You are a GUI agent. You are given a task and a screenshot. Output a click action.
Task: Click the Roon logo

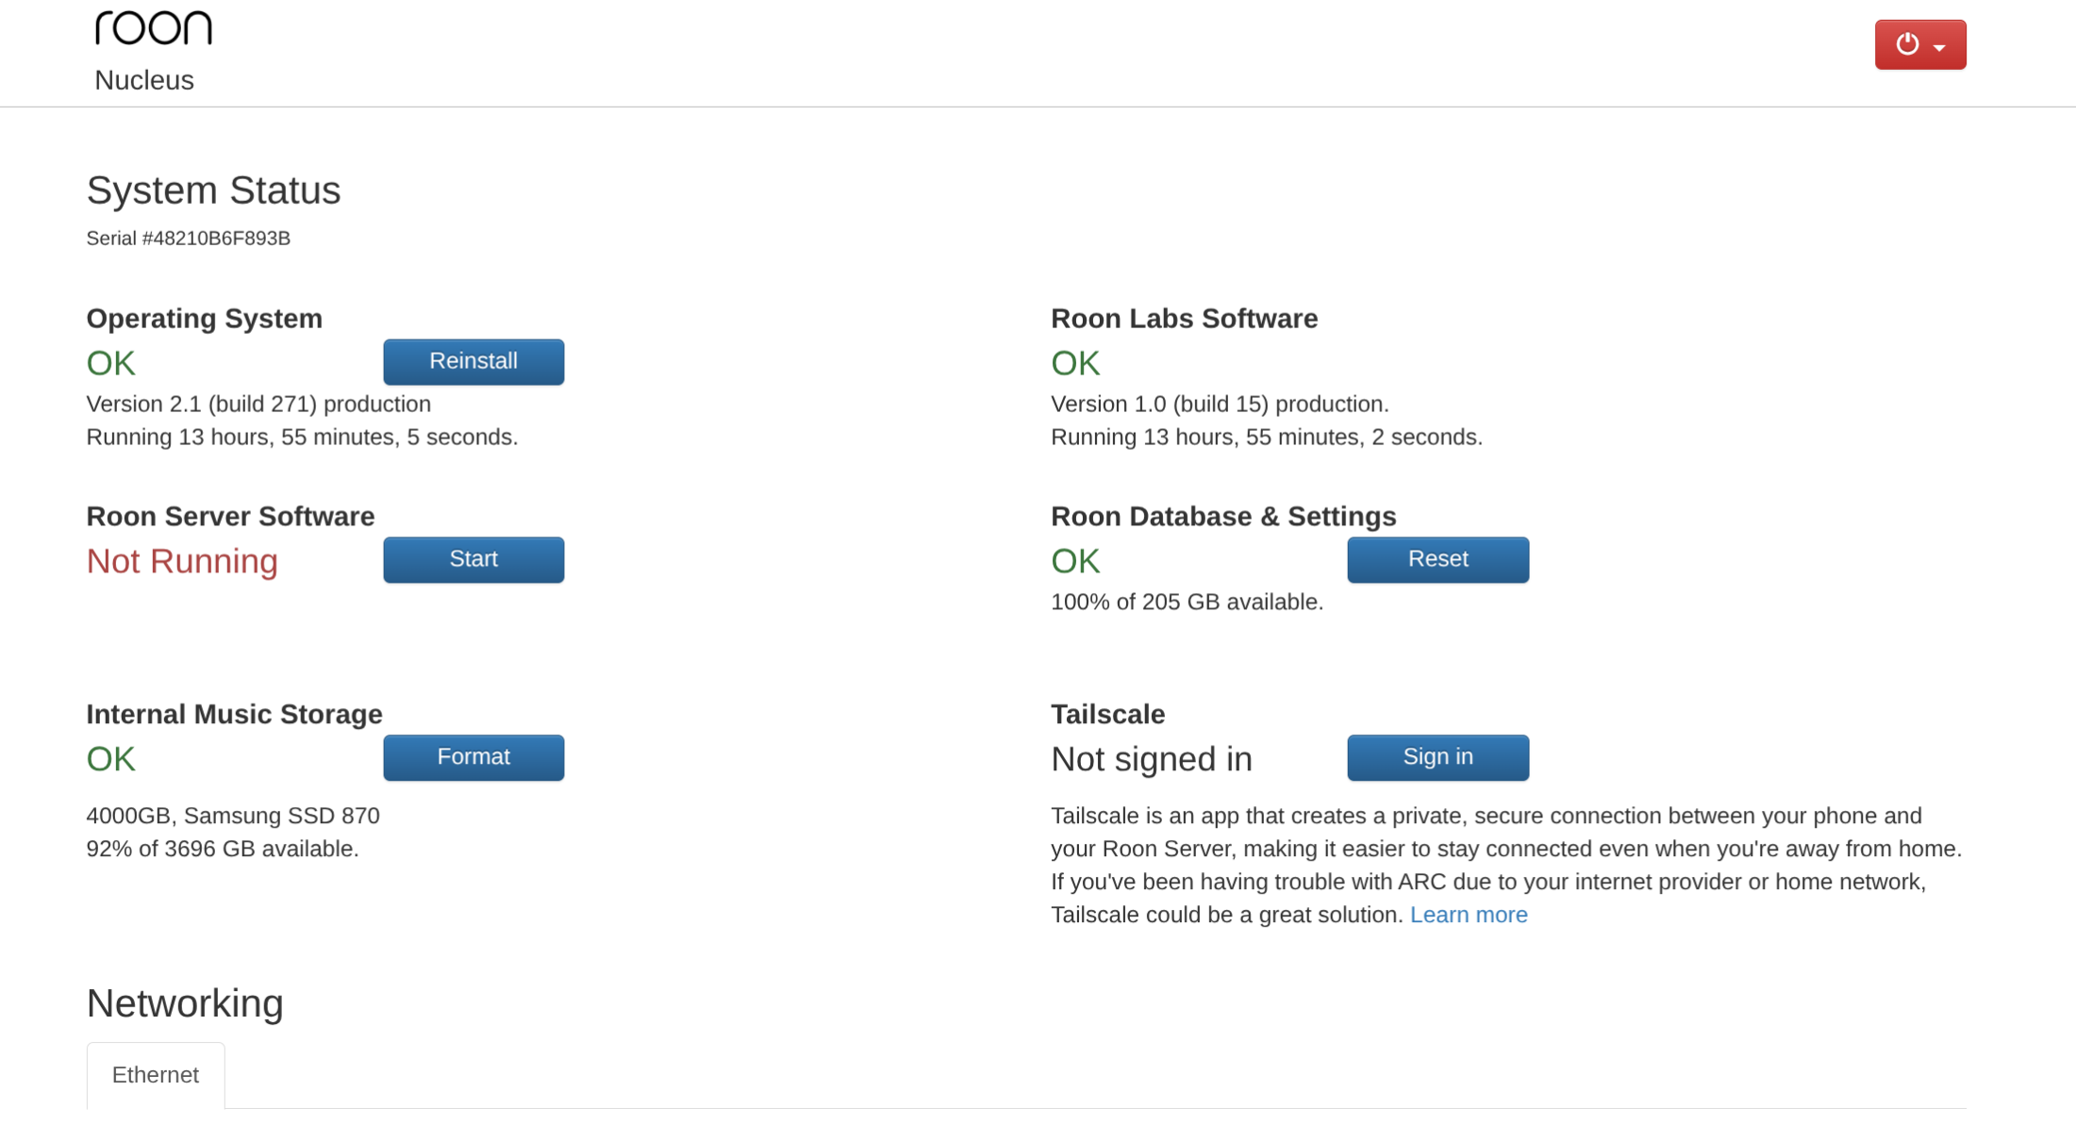[154, 28]
